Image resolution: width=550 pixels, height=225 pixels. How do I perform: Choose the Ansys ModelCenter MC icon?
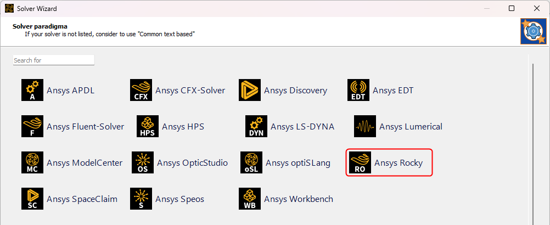(x=32, y=162)
